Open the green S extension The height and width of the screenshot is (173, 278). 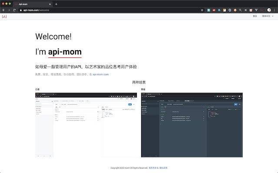(x=208, y=10)
